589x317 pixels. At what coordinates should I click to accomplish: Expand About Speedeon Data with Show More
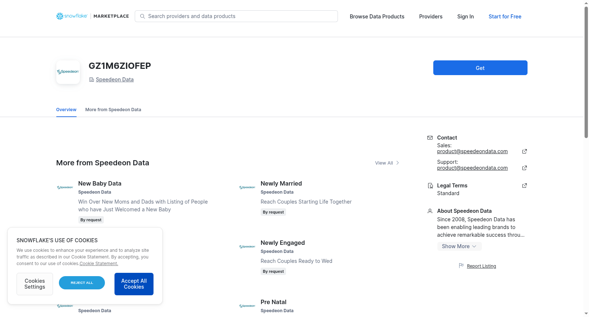[459, 246]
